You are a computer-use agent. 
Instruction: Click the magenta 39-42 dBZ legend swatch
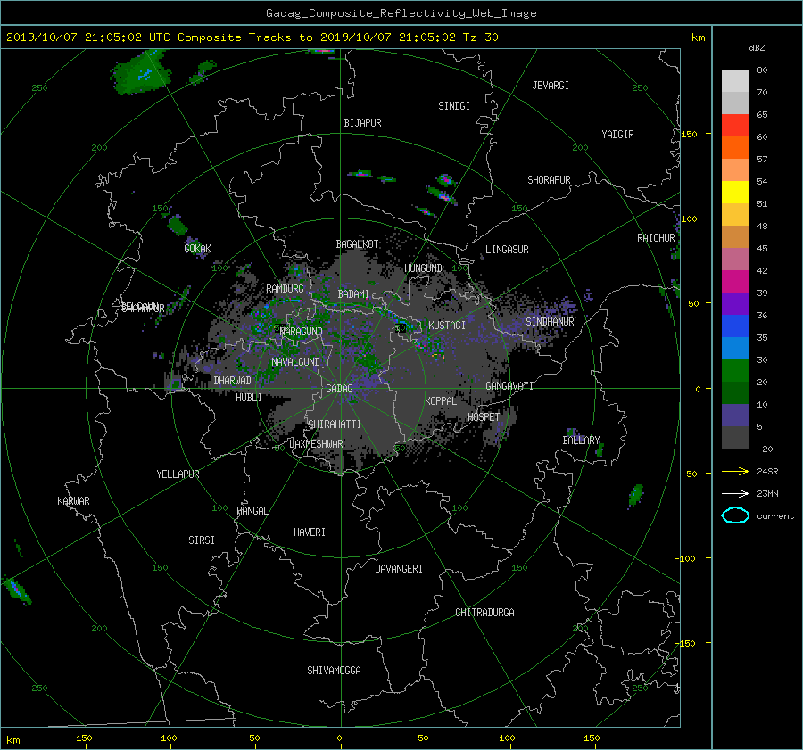coord(735,282)
